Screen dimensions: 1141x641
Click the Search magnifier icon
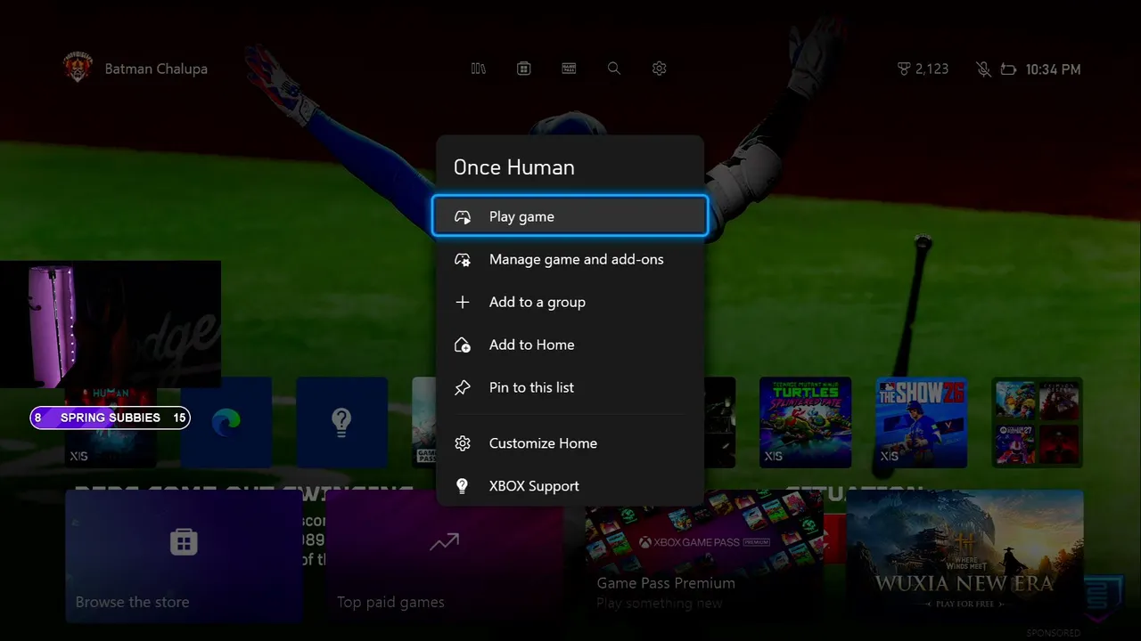(x=614, y=69)
